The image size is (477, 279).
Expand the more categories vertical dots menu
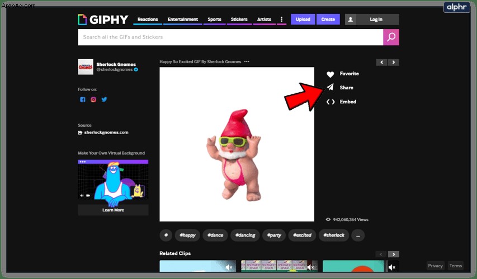pos(281,20)
